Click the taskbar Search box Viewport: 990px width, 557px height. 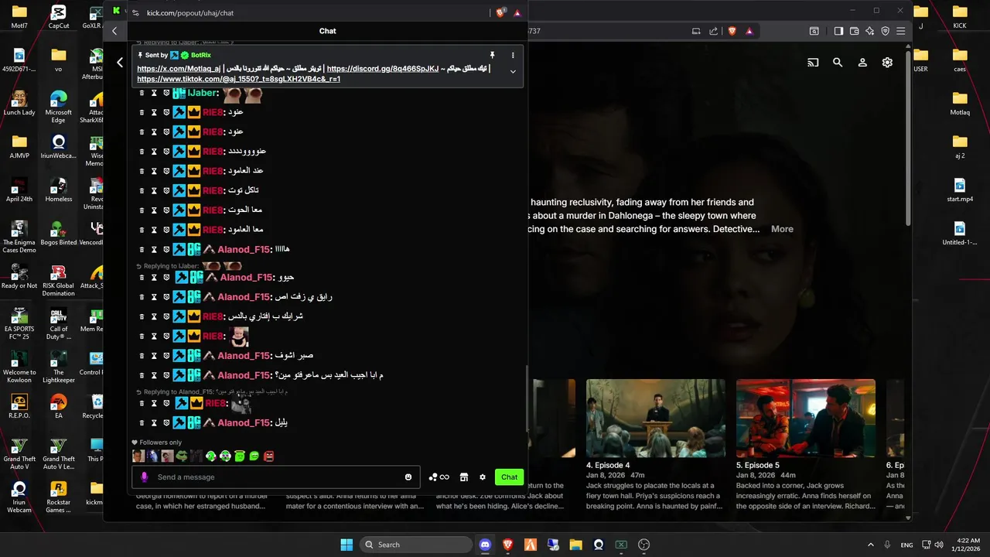416,545
